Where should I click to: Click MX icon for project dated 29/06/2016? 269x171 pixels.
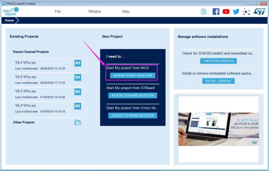coord(78,63)
